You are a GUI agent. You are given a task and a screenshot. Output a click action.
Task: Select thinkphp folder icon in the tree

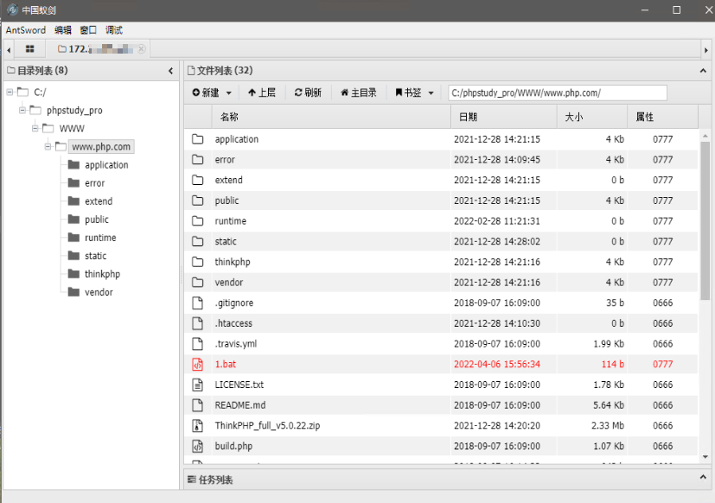click(73, 274)
